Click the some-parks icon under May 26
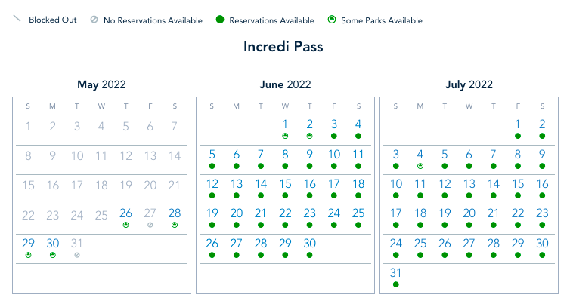The width and height of the screenshot is (570, 307). [126, 225]
